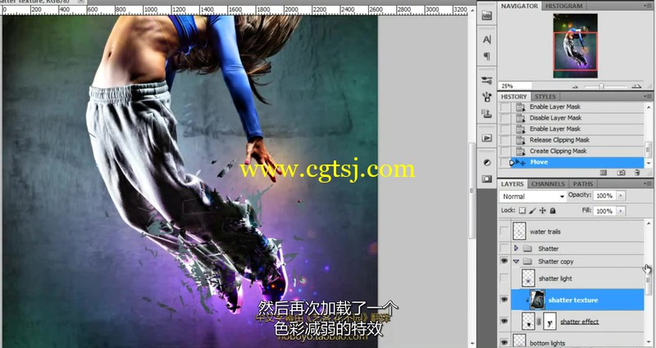Show the Shatter group
This screenshot has height=348, width=656.
pos(504,249)
